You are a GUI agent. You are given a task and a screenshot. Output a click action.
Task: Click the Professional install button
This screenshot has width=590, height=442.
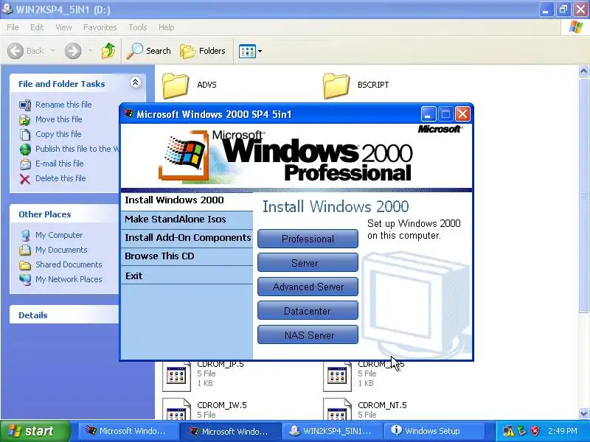click(308, 239)
